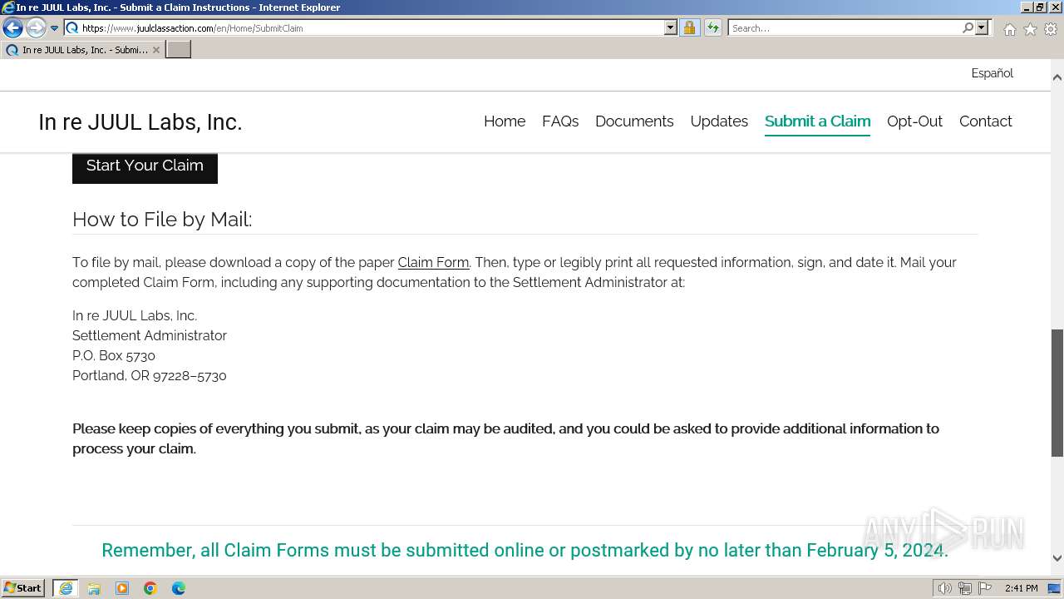Screen dimensions: 1064x599
Task: Open the Tools gear icon
Action: pos(1051,29)
